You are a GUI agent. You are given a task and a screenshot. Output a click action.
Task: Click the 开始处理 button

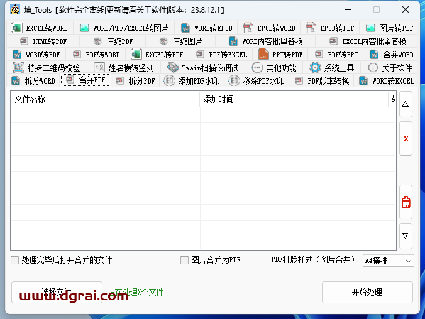coord(367,292)
